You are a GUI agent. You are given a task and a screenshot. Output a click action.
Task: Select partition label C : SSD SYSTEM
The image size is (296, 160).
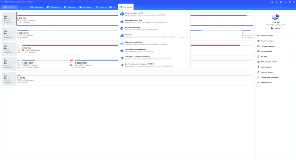pyautogui.click(x=27, y=63)
